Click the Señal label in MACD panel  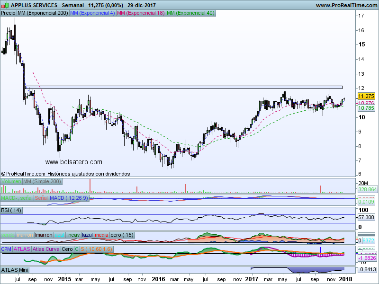click(41, 198)
